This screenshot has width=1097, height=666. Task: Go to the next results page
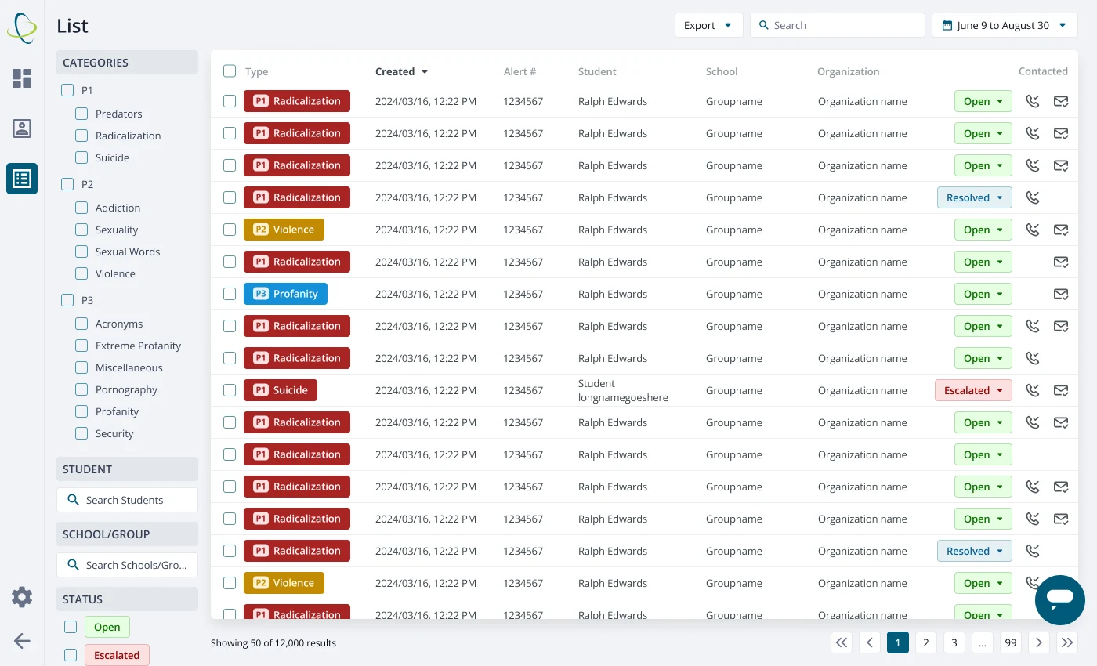[x=1039, y=642]
